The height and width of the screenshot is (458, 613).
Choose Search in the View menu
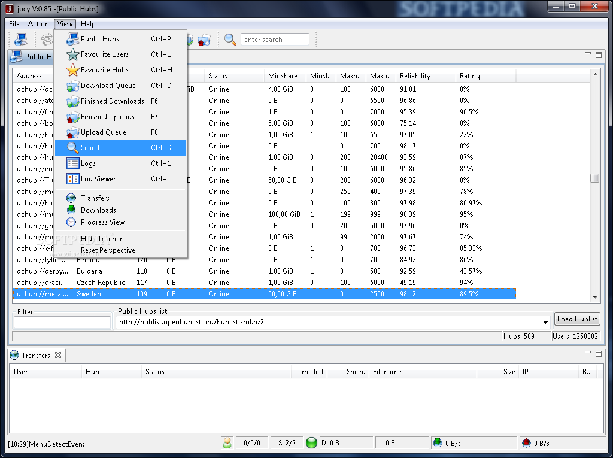pyautogui.click(x=120, y=148)
